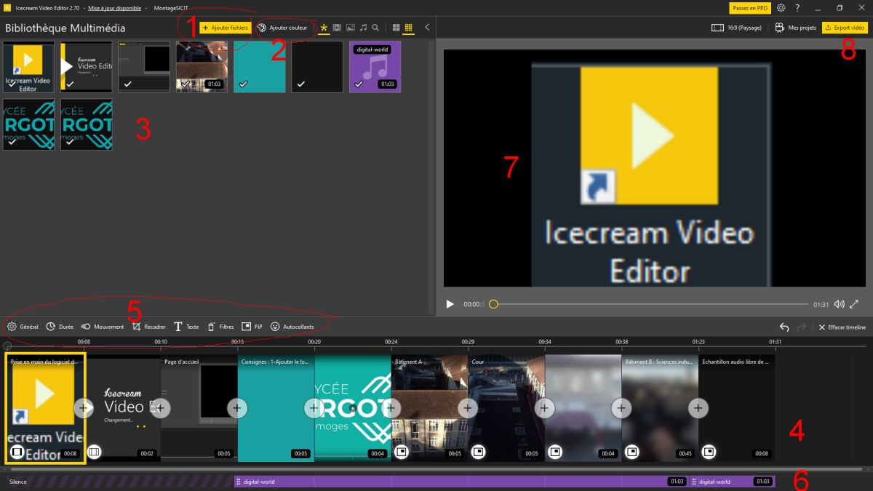Switch library to small grid view
Screen dimensions: 873x491
409,28
